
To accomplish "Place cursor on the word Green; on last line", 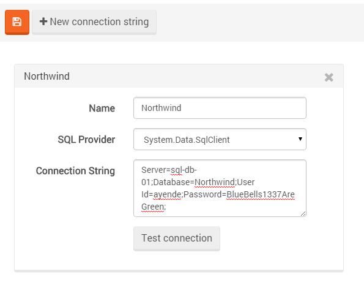I will click(x=154, y=207).
